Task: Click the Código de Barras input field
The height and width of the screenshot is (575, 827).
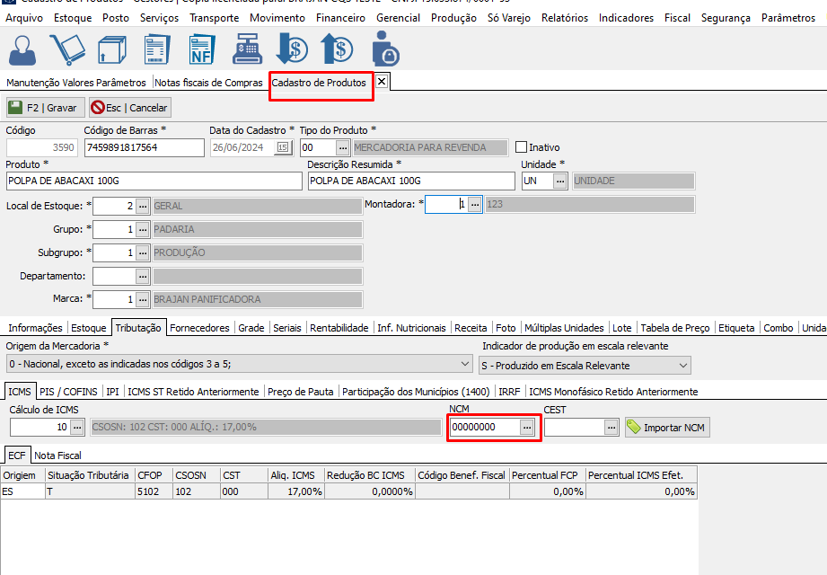Action: 144,147
